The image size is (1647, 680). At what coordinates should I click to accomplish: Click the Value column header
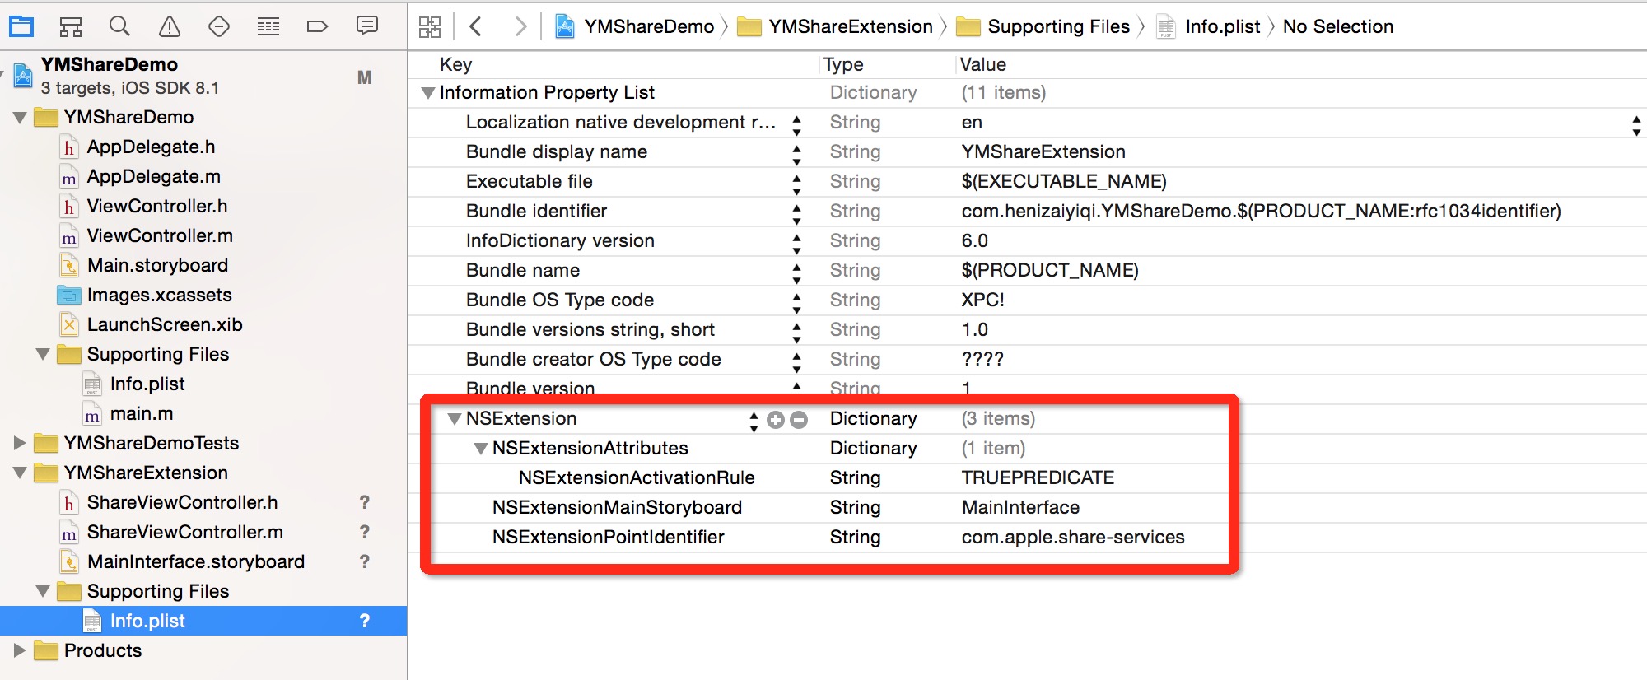(x=983, y=64)
